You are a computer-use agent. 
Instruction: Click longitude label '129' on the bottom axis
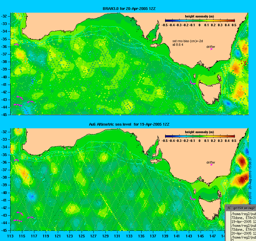[x=105, y=236]
